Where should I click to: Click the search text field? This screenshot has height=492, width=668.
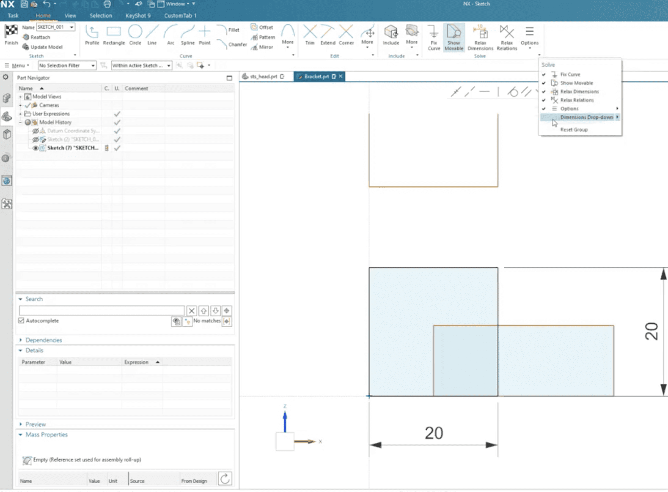102,311
